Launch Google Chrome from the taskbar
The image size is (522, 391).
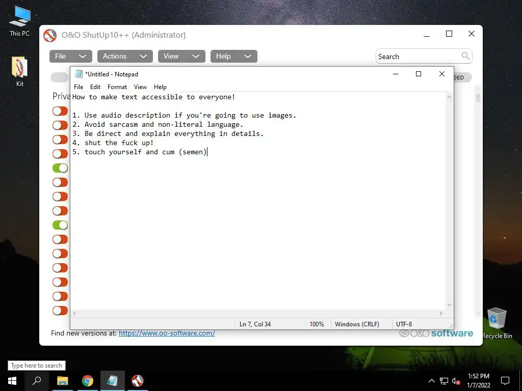tap(88, 381)
